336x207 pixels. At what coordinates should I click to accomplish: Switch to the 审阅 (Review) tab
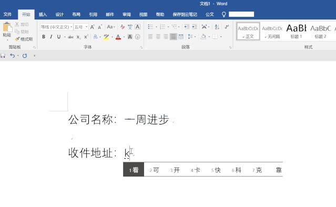pos(126,14)
